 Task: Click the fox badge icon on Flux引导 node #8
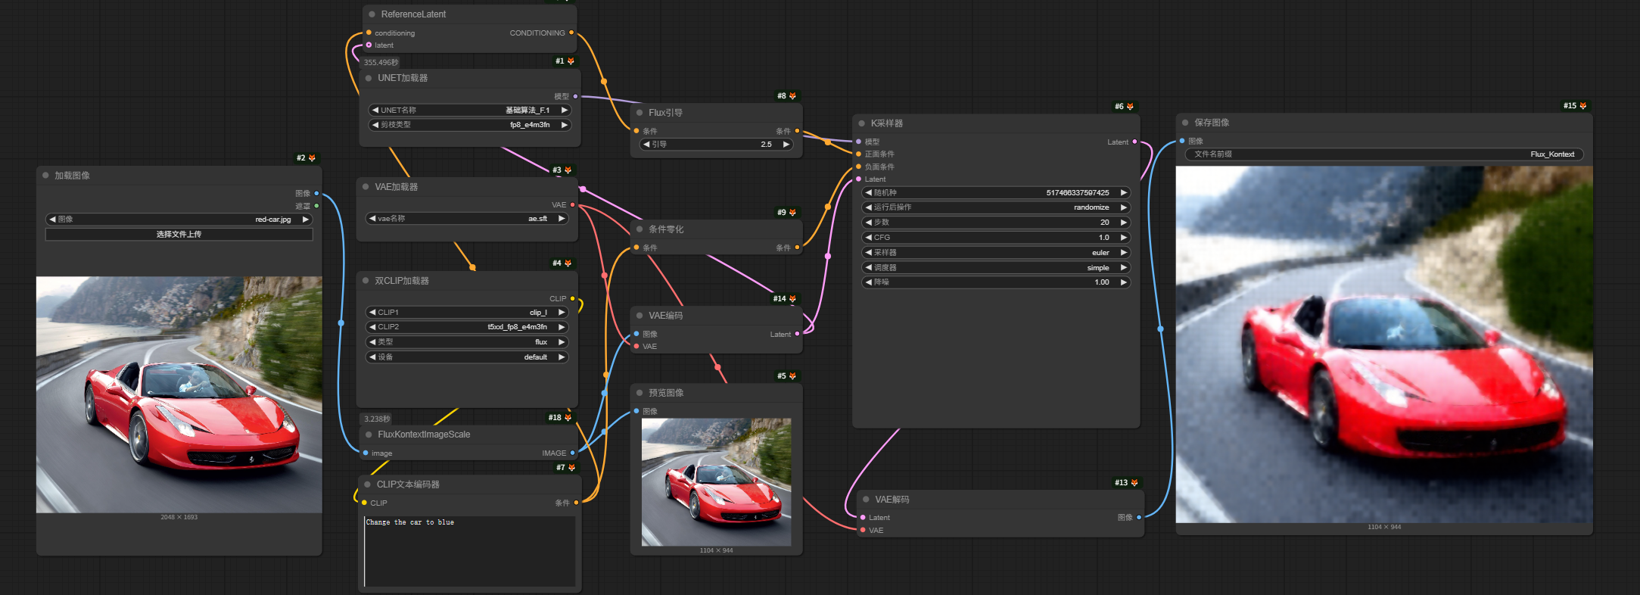[792, 96]
